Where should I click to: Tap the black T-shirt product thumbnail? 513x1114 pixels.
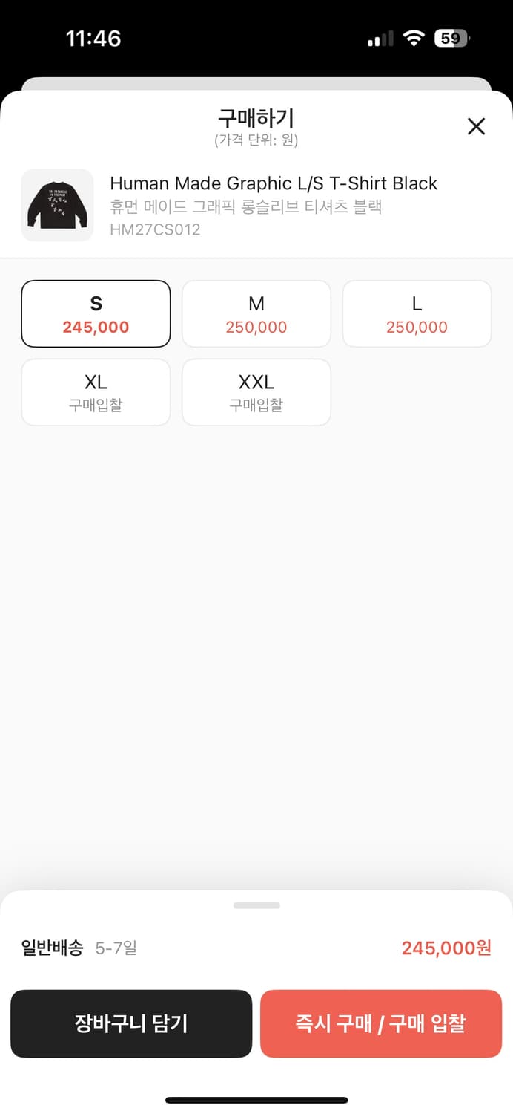click(x=58, y=206)
